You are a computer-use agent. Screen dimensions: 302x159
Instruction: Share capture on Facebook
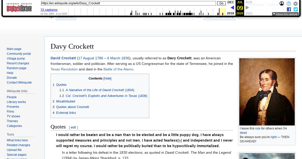tap(289, 9)
